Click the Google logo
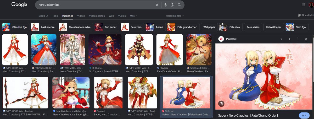This screenshot has height=119, width=314. (x=19, y=5)
